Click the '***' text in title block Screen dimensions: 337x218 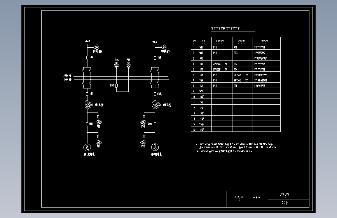[x=257, y=198]
